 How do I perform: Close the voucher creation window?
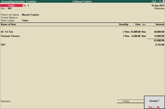pos(163,2)
